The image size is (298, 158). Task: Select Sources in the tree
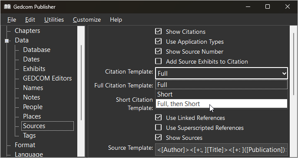[47, 126]
